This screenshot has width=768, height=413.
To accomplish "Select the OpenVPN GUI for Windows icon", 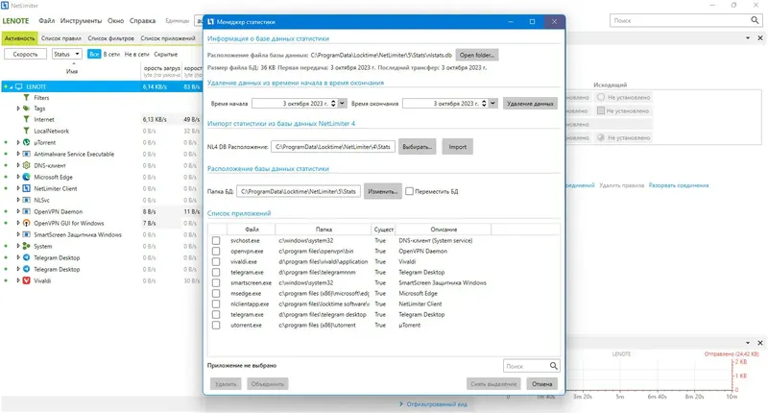I will (27, 223).
